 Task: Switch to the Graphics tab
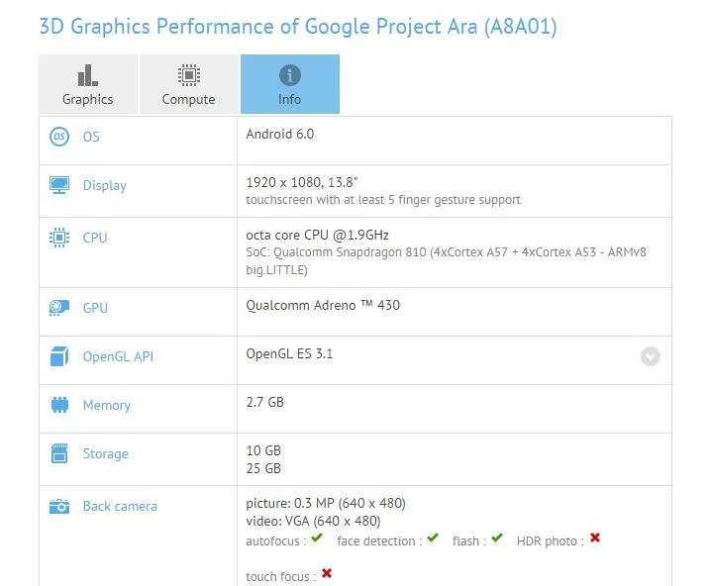click(x=87, y=84)
